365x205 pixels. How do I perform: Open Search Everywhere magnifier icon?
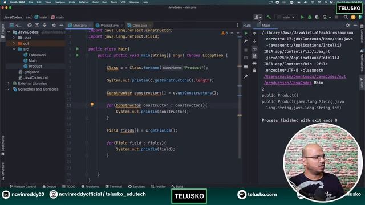click(x=346, y=17)
